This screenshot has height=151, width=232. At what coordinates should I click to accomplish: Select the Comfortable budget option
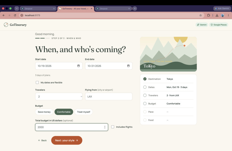(64, 112)
